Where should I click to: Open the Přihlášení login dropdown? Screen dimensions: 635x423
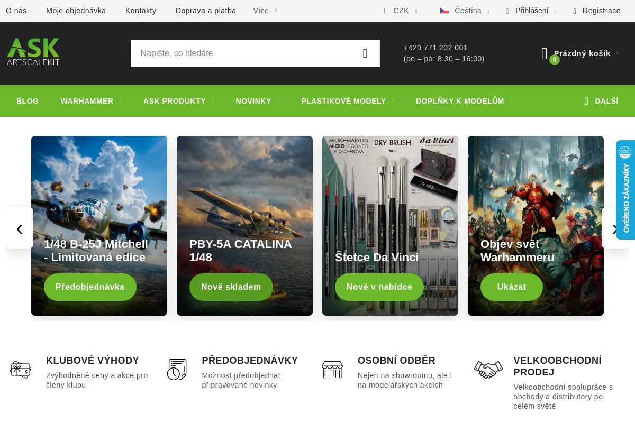531,11
